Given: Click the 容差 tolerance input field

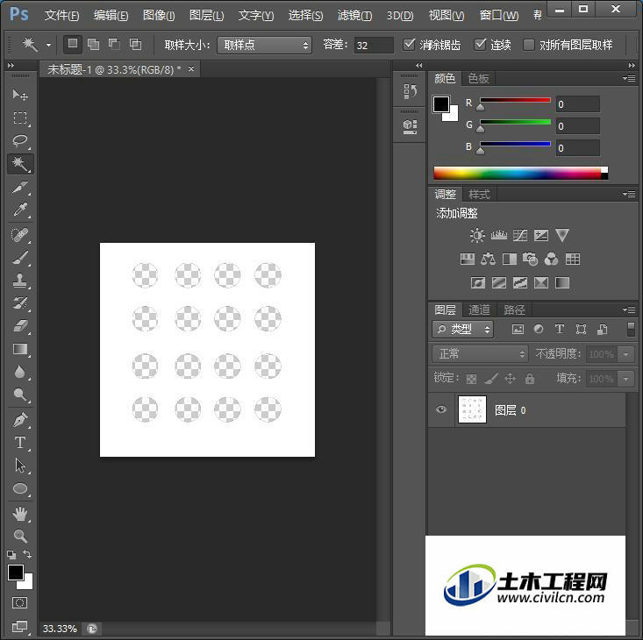Looking at the screenshot, I should [x=373, y=45].
